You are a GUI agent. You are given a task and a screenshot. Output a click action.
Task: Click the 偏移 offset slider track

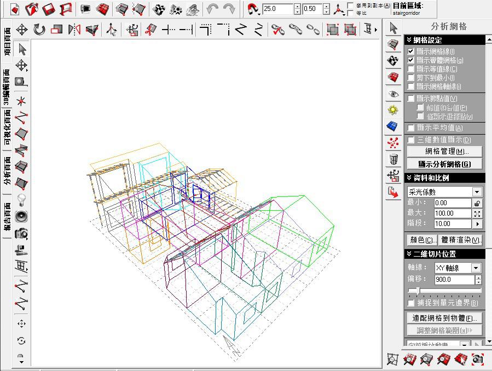coord(444,291)
